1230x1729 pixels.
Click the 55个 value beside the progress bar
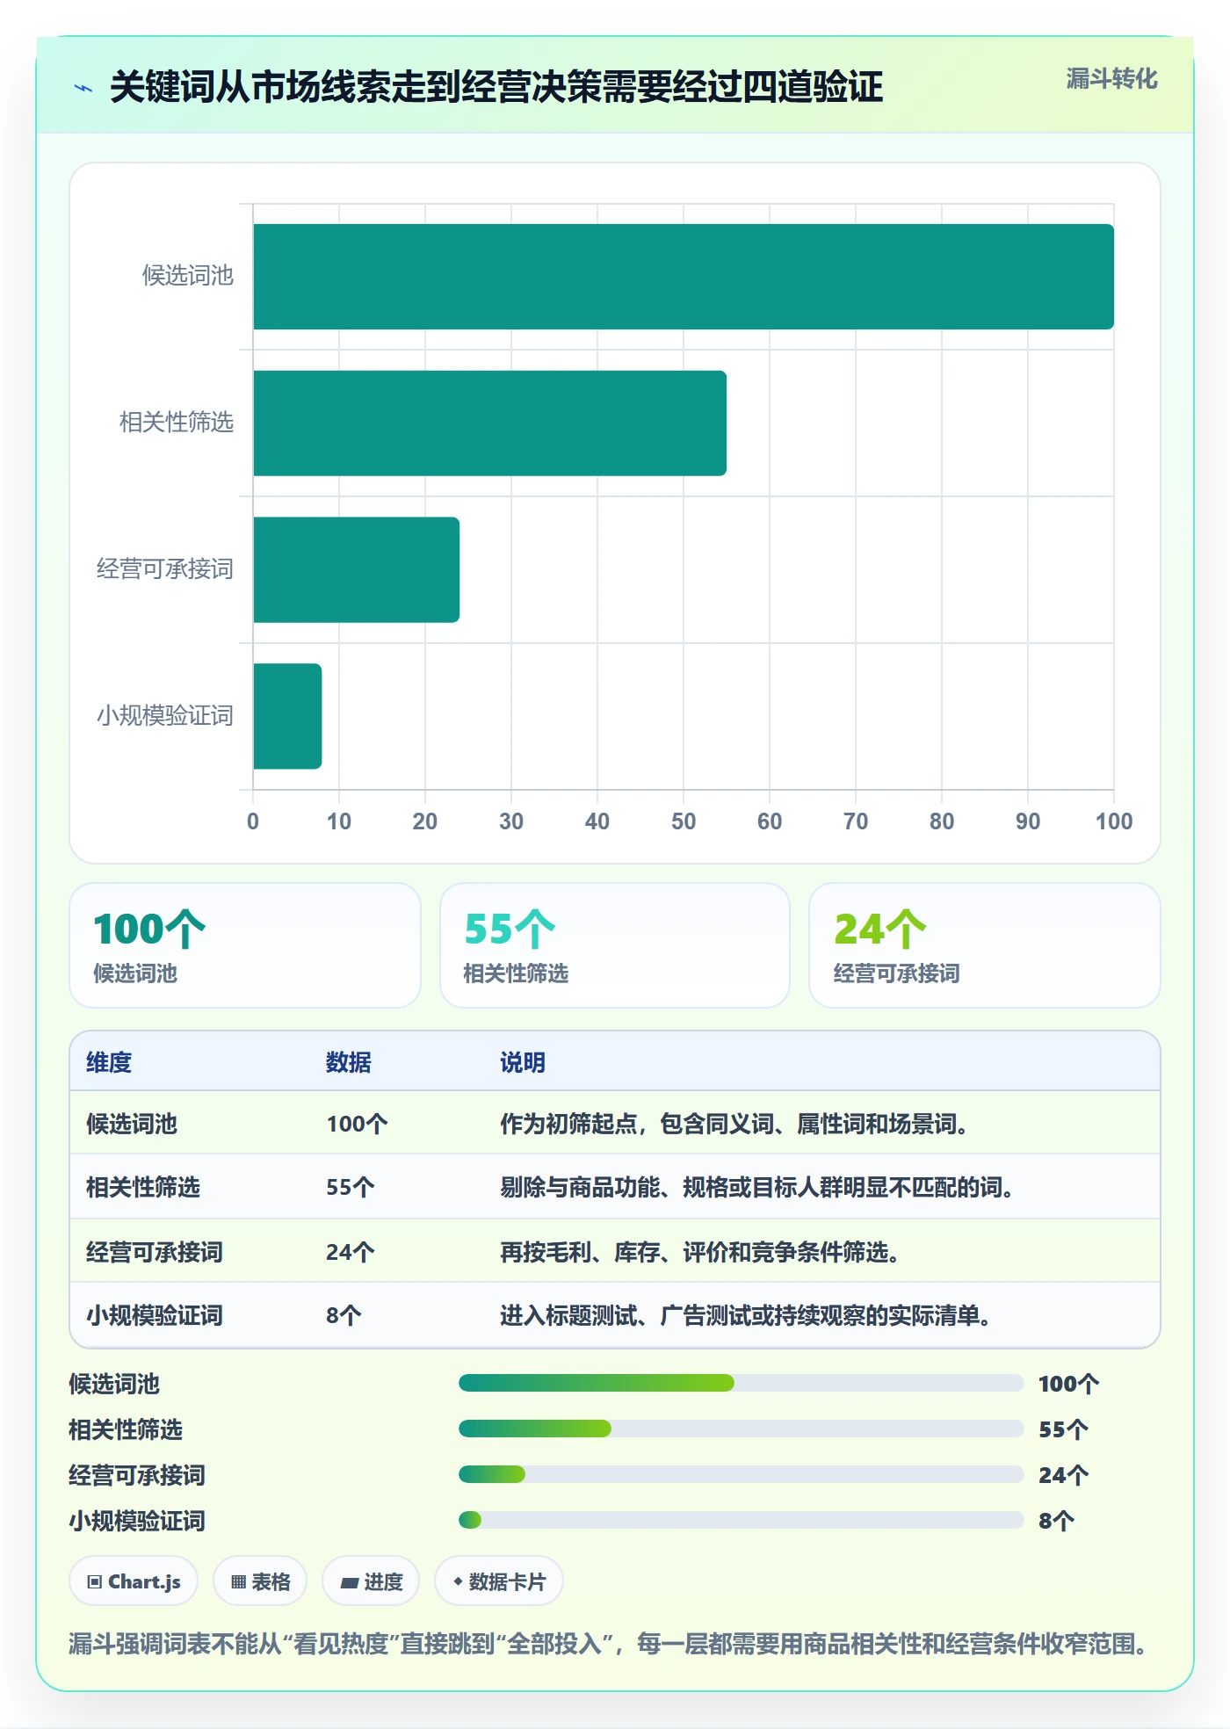click(x=1063, y=1429)
